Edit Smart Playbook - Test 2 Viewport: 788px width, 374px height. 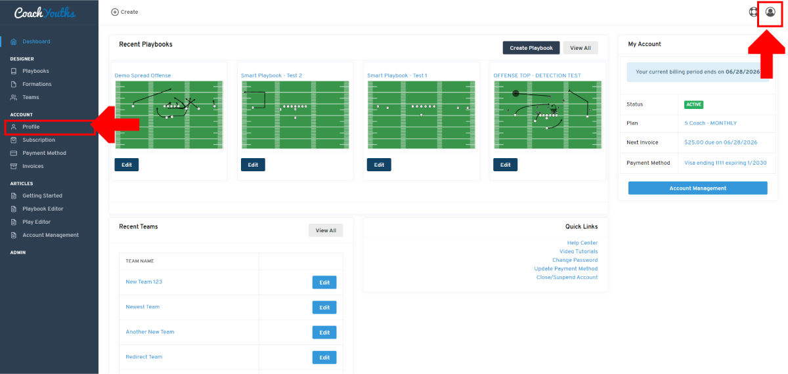click(x=253, y=165)
